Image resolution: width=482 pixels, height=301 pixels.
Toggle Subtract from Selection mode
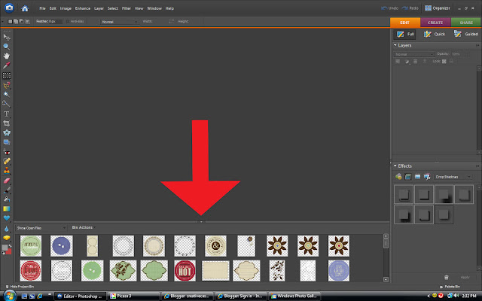(21, 22)
